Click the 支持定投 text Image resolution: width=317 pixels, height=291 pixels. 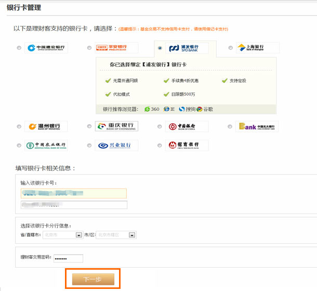(x=238, y=81)
